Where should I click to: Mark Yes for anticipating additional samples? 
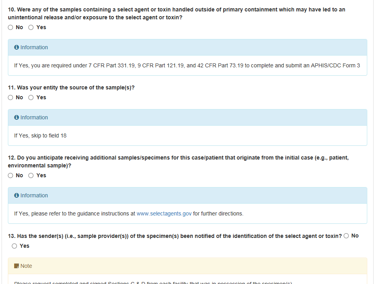coord(31,176)
